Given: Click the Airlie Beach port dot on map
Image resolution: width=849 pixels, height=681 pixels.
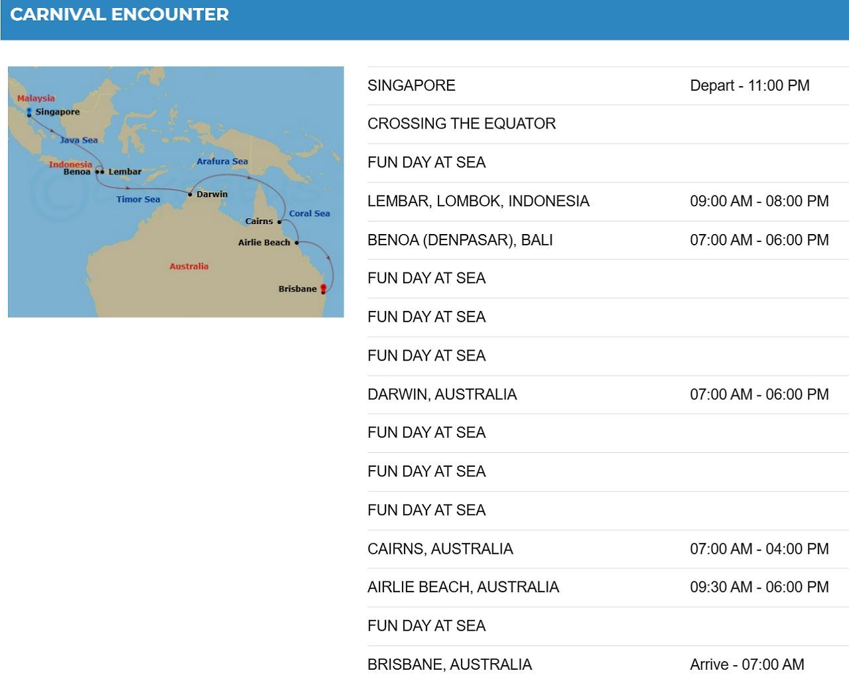Looking at the screenshot, I should 296,243.
